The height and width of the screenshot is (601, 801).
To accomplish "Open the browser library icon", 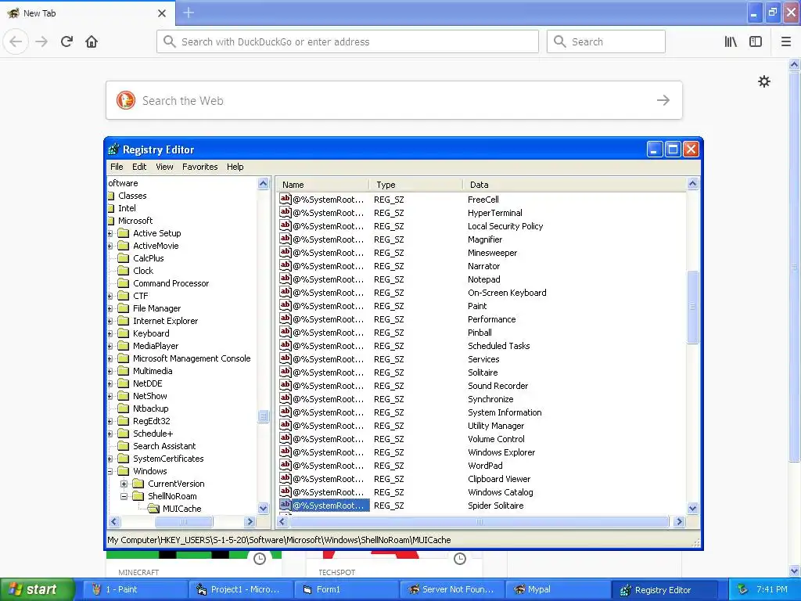I will coord(731,41).
